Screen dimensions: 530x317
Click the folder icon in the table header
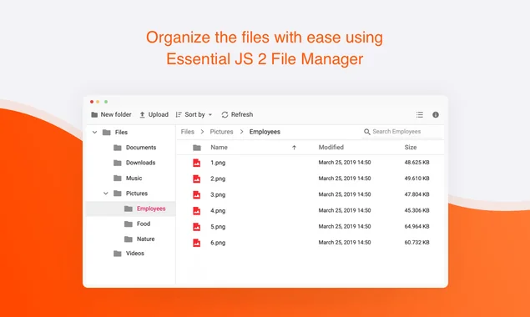coord(197,148)
